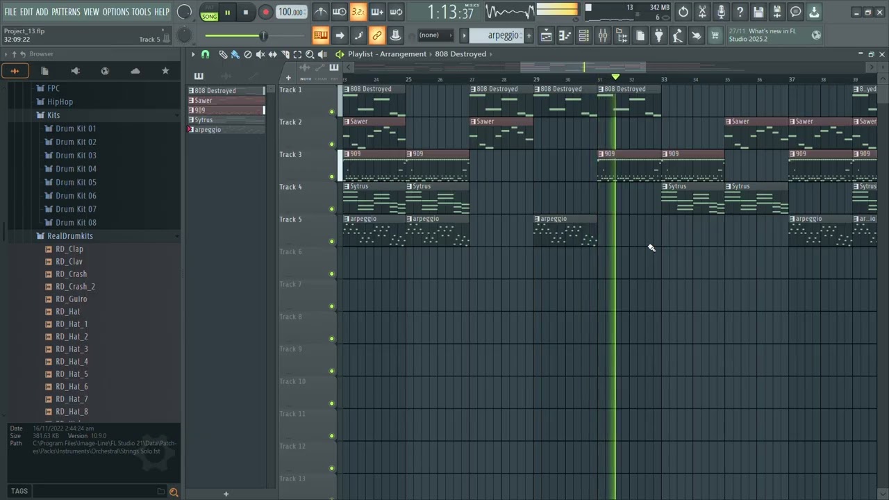Image resolution: width=889 pixels, height=500 pixels.
Task: Save the project with the floppy icon
Action: point(758,12)
